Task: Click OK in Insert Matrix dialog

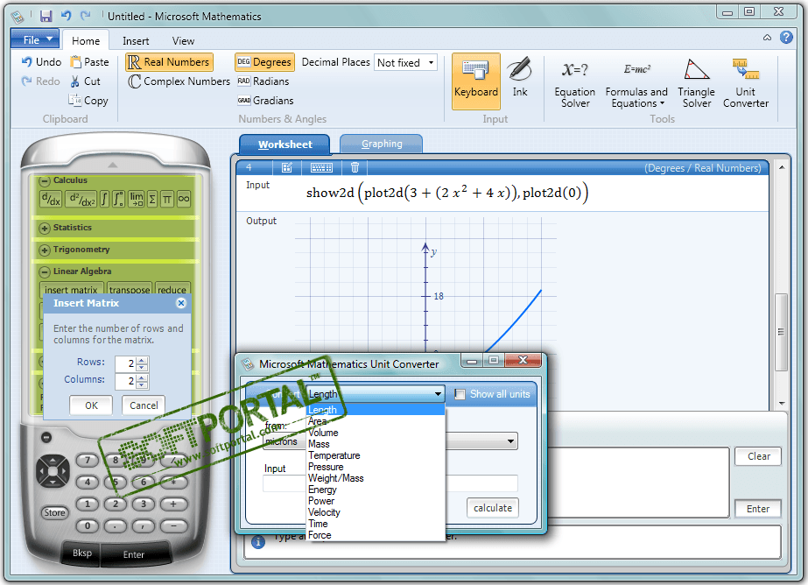Action: click(x=91, y=405)
